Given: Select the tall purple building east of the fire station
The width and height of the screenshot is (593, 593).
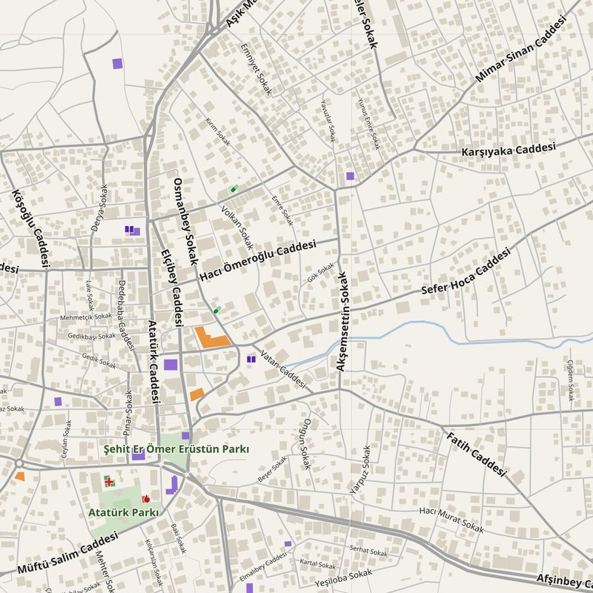Looking at the screenshot, I should pos(172,486).
